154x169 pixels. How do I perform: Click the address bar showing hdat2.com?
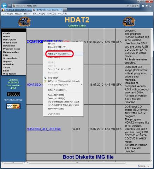[70, 6]
